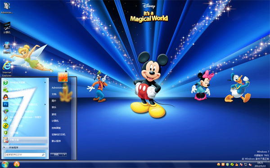Focus the Start menu search box
Viewport: 270px width, 168px height.
point(25,155)
